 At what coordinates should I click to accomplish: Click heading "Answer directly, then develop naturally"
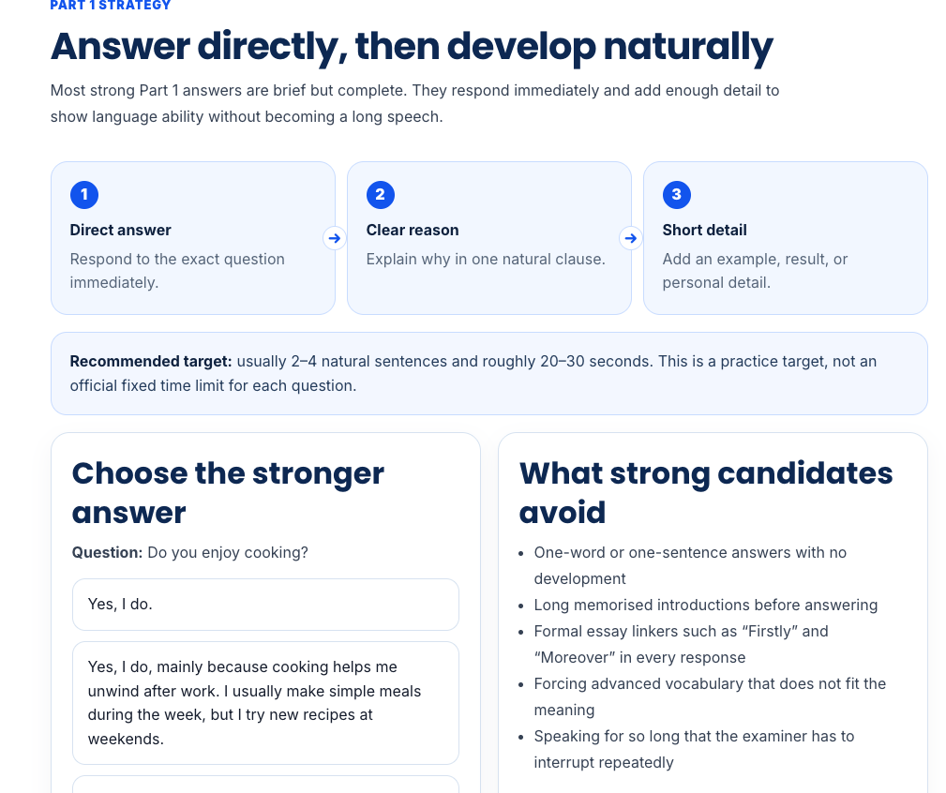click(412, 47)
